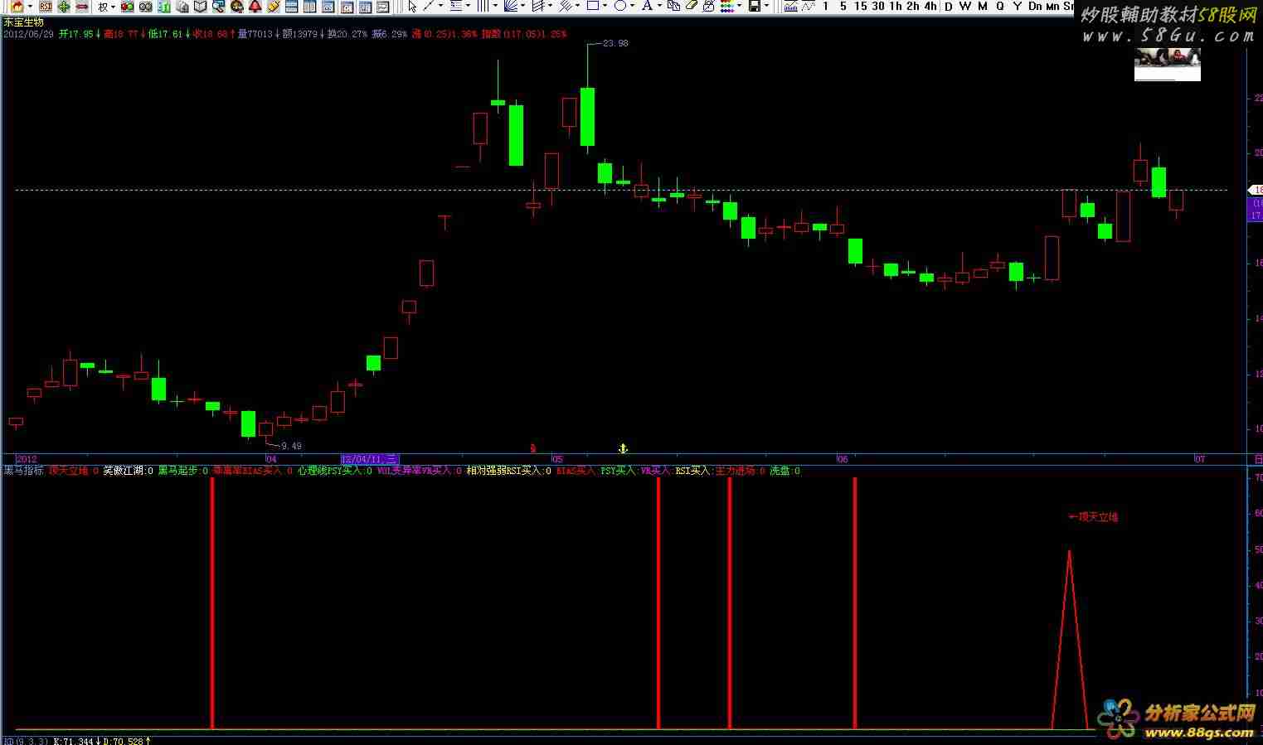The height and width of the screenshot is (745, 1263).
Task: Switch to the 4h timeframe
Action: click(930, 7)
